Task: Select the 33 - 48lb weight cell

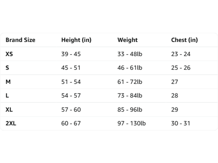Action: (x=130, y=54)
